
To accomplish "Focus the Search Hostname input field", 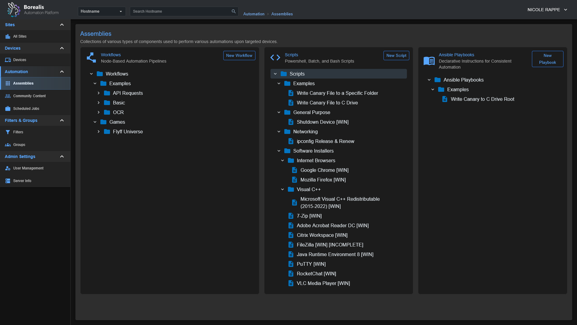I will click(180, 11).
